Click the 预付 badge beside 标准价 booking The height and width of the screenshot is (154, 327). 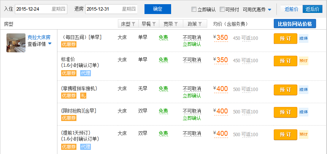[x=303, y=61]
